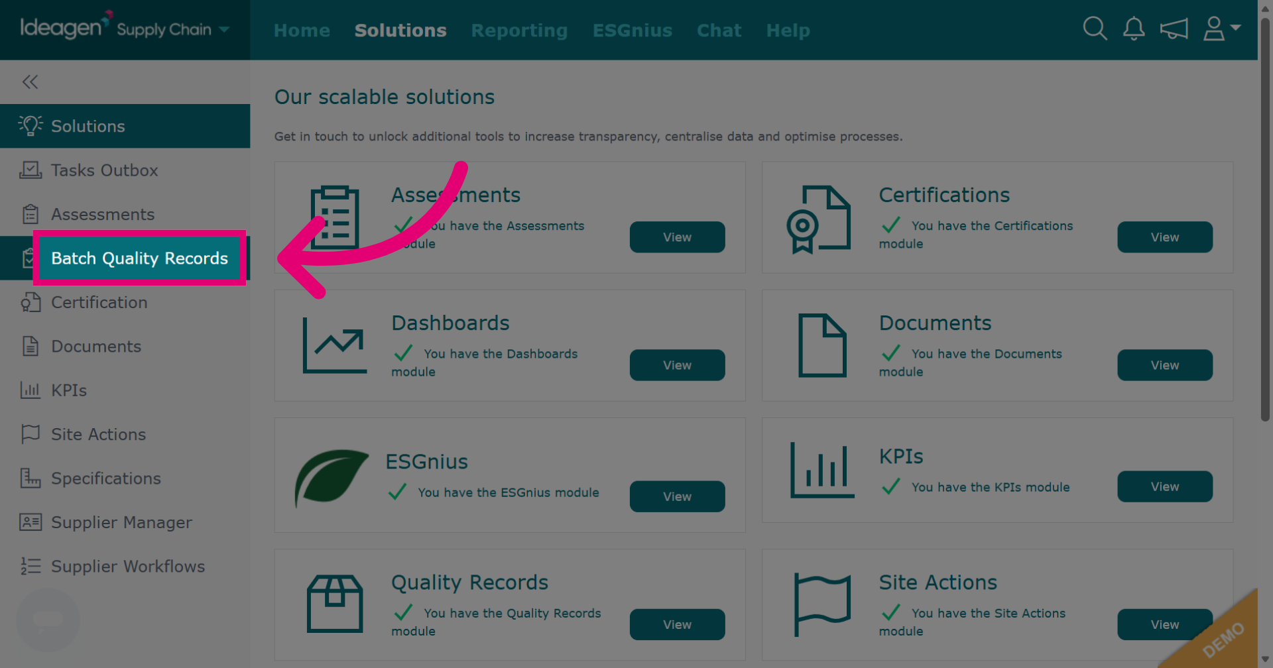The width and height of the screenshot is (1273, 668).
Task: Open Tasks Outbox in sidebar
Action: pyautogui.click(x=125, y=170)
